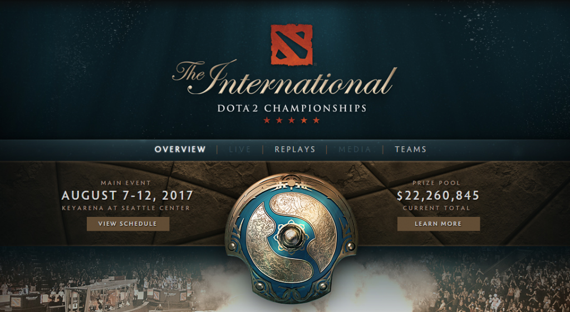Click the Main Event label

click(126, 183)
